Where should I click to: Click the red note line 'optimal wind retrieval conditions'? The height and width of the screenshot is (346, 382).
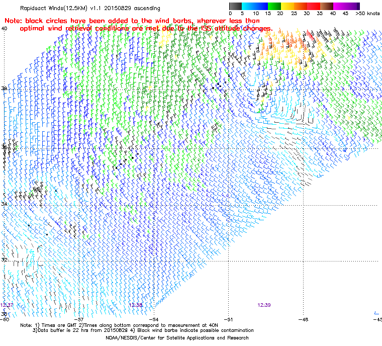coord(146,28)
